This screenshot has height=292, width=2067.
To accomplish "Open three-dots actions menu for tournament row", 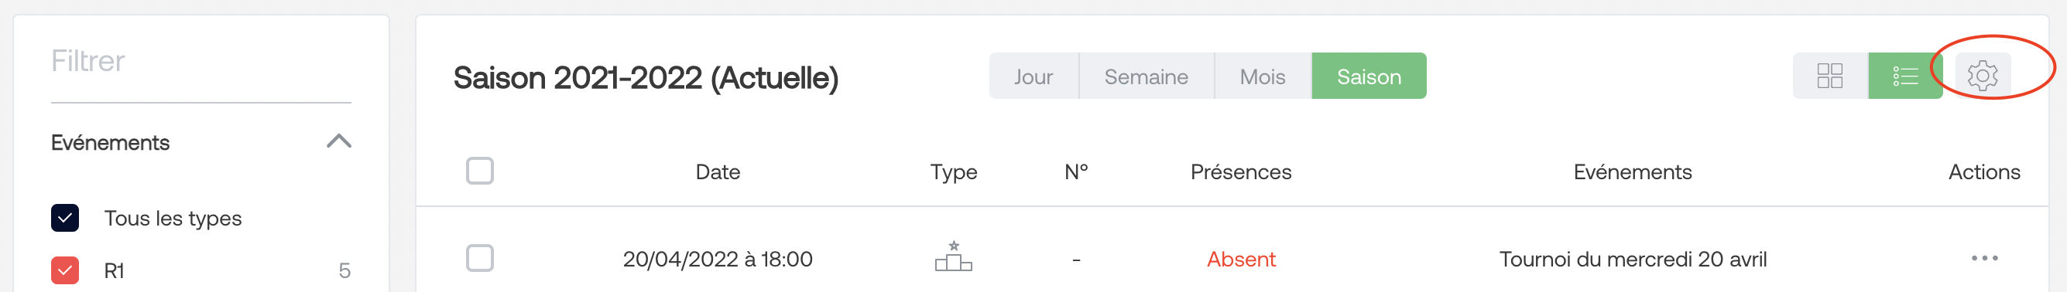I will click(1984, 259).
